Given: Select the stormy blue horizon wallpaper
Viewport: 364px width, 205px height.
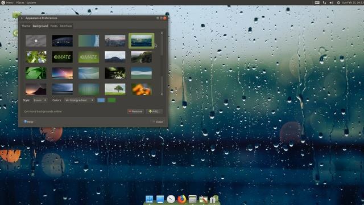Looking at the screenshot, I should [x=62, y=89].
